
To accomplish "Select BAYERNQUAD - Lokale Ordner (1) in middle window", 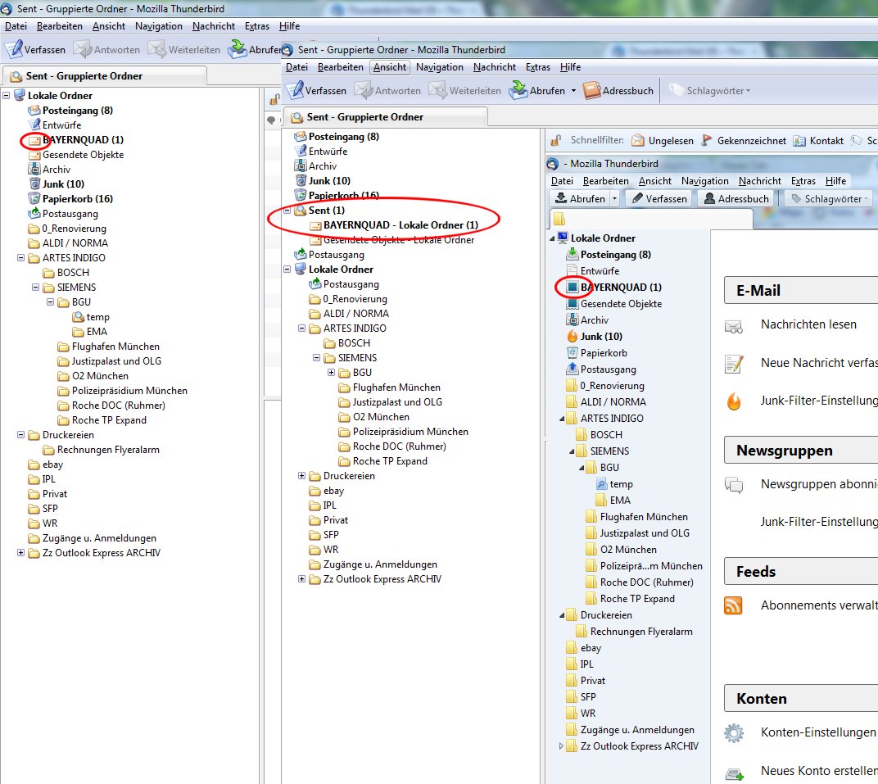I will (x=401, y=224).
